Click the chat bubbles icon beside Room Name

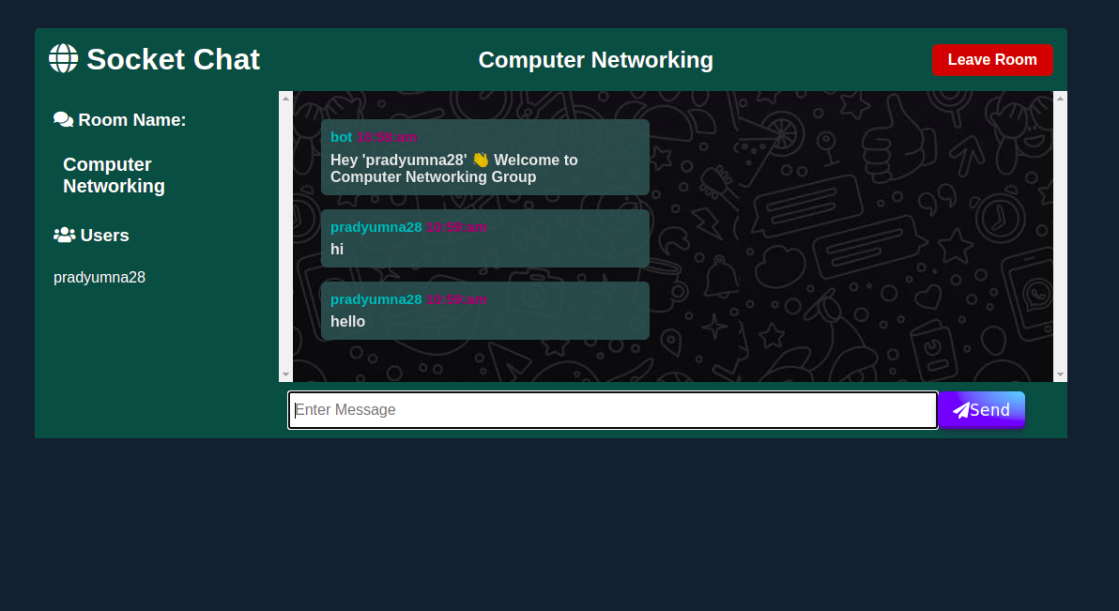[64, 120]
